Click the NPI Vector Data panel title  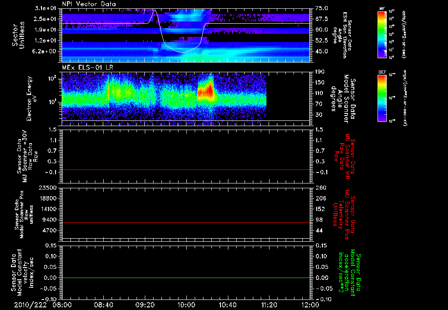point(89,4)
